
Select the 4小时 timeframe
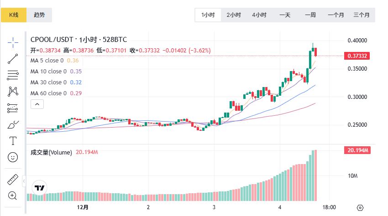click(259, 15)
